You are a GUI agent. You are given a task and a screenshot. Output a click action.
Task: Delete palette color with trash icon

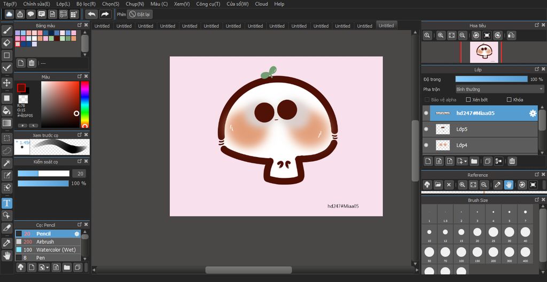click(32, 63)
